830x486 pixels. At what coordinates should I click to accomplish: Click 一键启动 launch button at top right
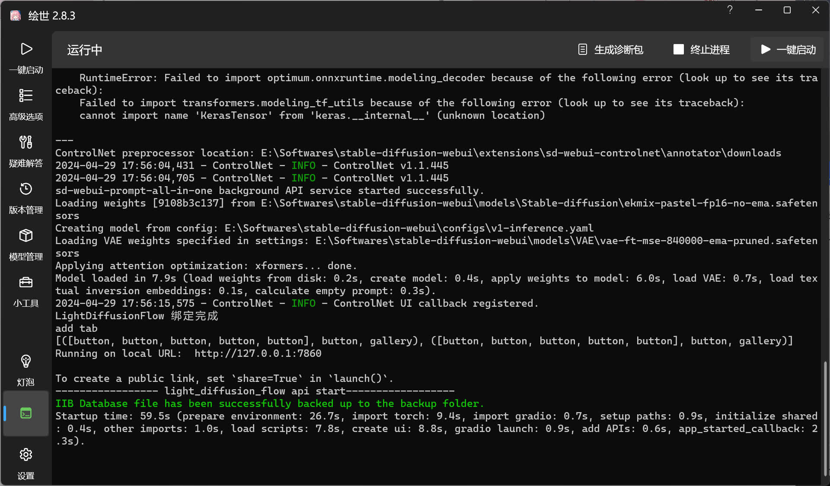click(788, 50)
